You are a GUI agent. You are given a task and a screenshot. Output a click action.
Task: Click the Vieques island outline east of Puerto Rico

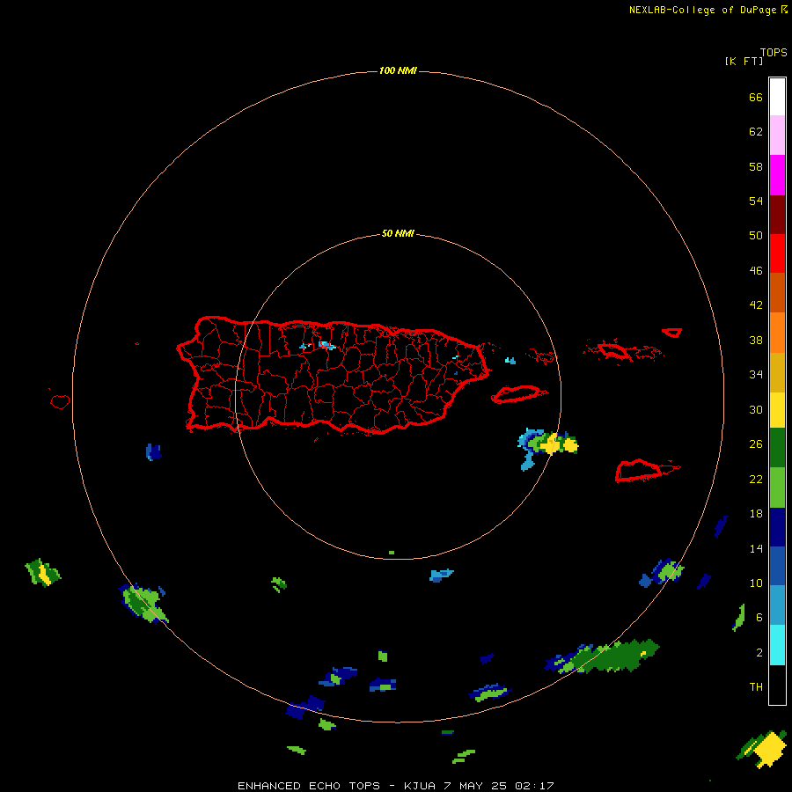pos(518,394)
